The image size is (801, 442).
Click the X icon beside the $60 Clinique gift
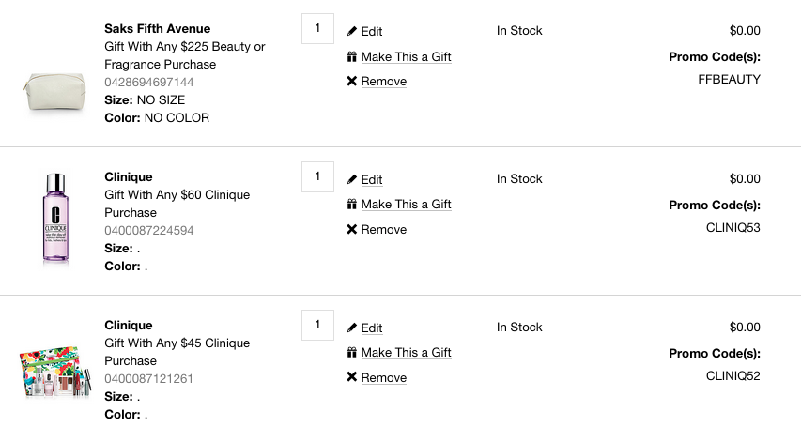[x=351, y=229]
